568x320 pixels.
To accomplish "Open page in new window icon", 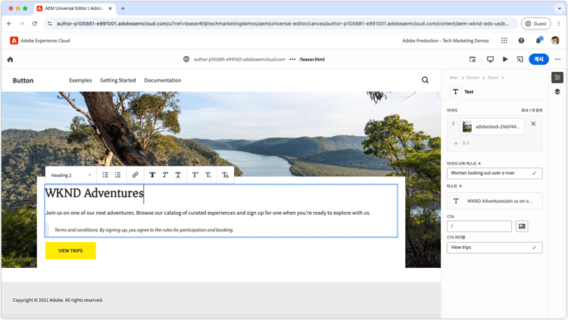I will (520, 59).
